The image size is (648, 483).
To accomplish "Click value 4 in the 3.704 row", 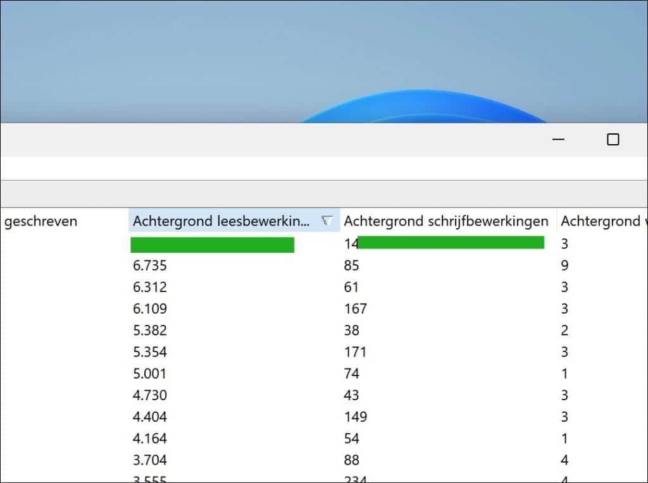I will (564, 460).
